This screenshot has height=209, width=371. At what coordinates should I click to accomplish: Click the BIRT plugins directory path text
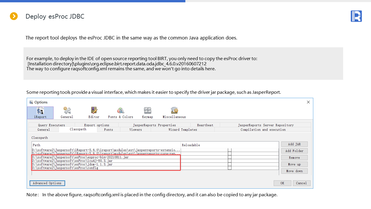click(x=117, y=64)
